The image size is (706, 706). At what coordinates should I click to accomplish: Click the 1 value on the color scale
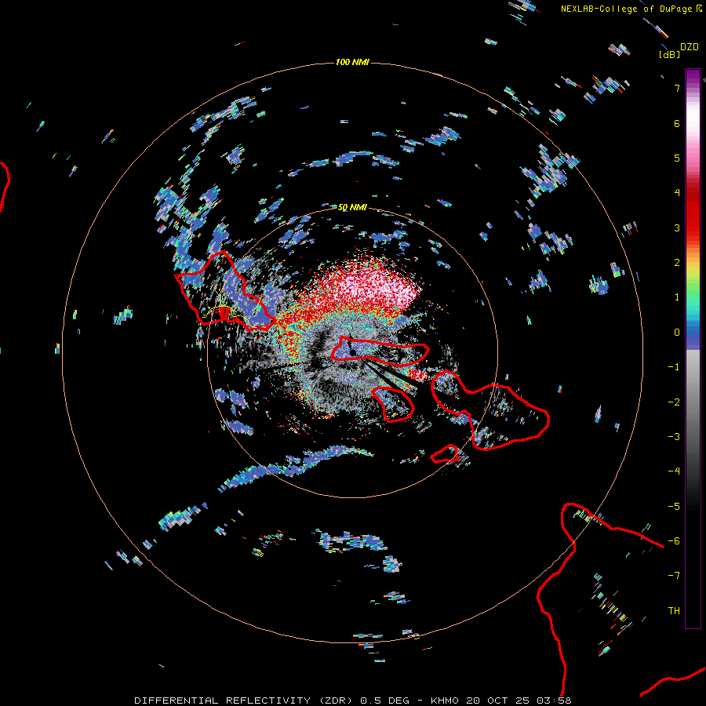(x=677, y=297)
